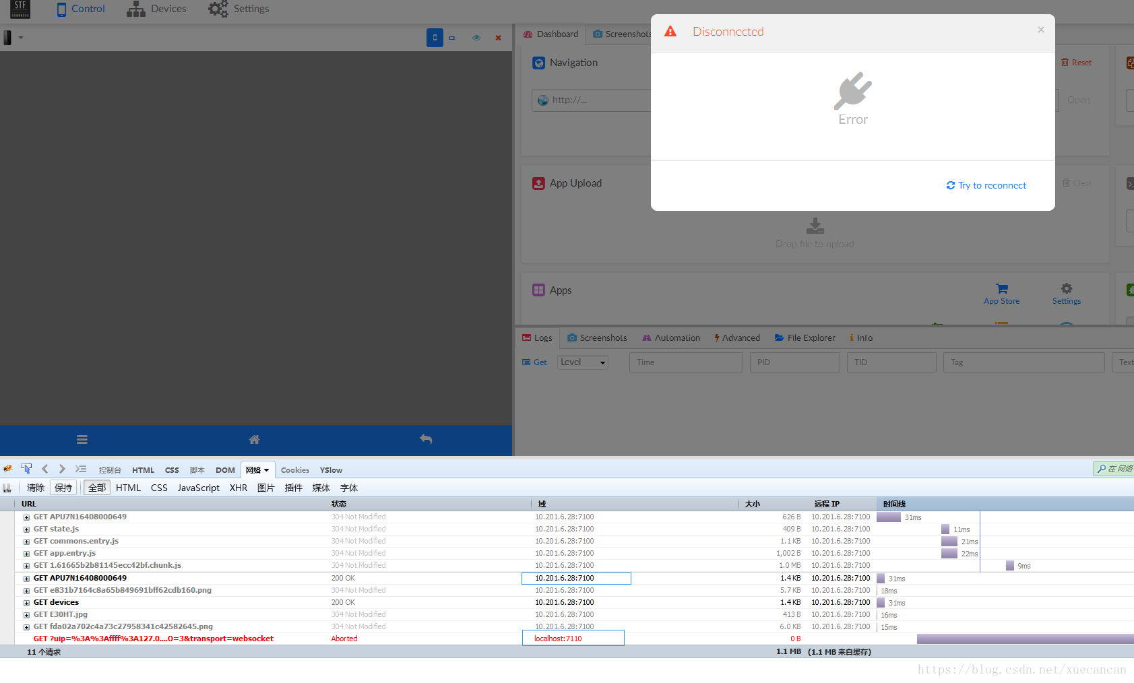Click the Apps panel grid icon
The image size is (1134, 683).
[x=539, y=290]
